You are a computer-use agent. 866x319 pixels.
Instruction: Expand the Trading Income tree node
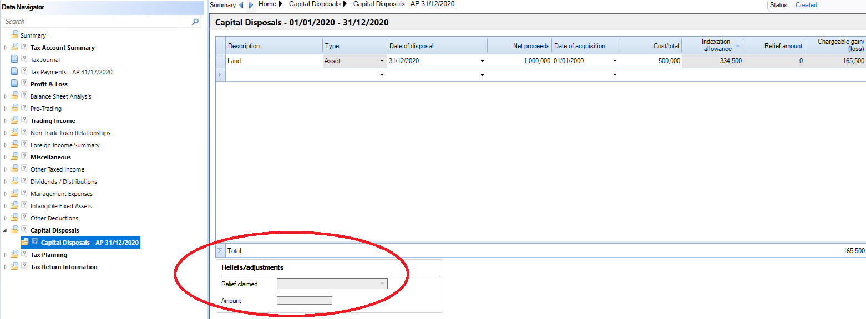pos(6,121)
